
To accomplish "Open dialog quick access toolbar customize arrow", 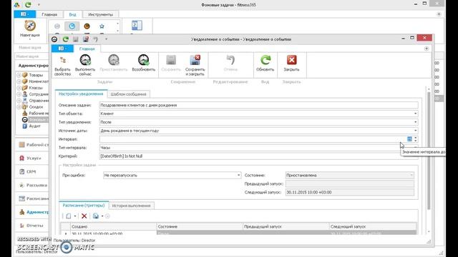I will pyautogui.click(x=106, y=39).
